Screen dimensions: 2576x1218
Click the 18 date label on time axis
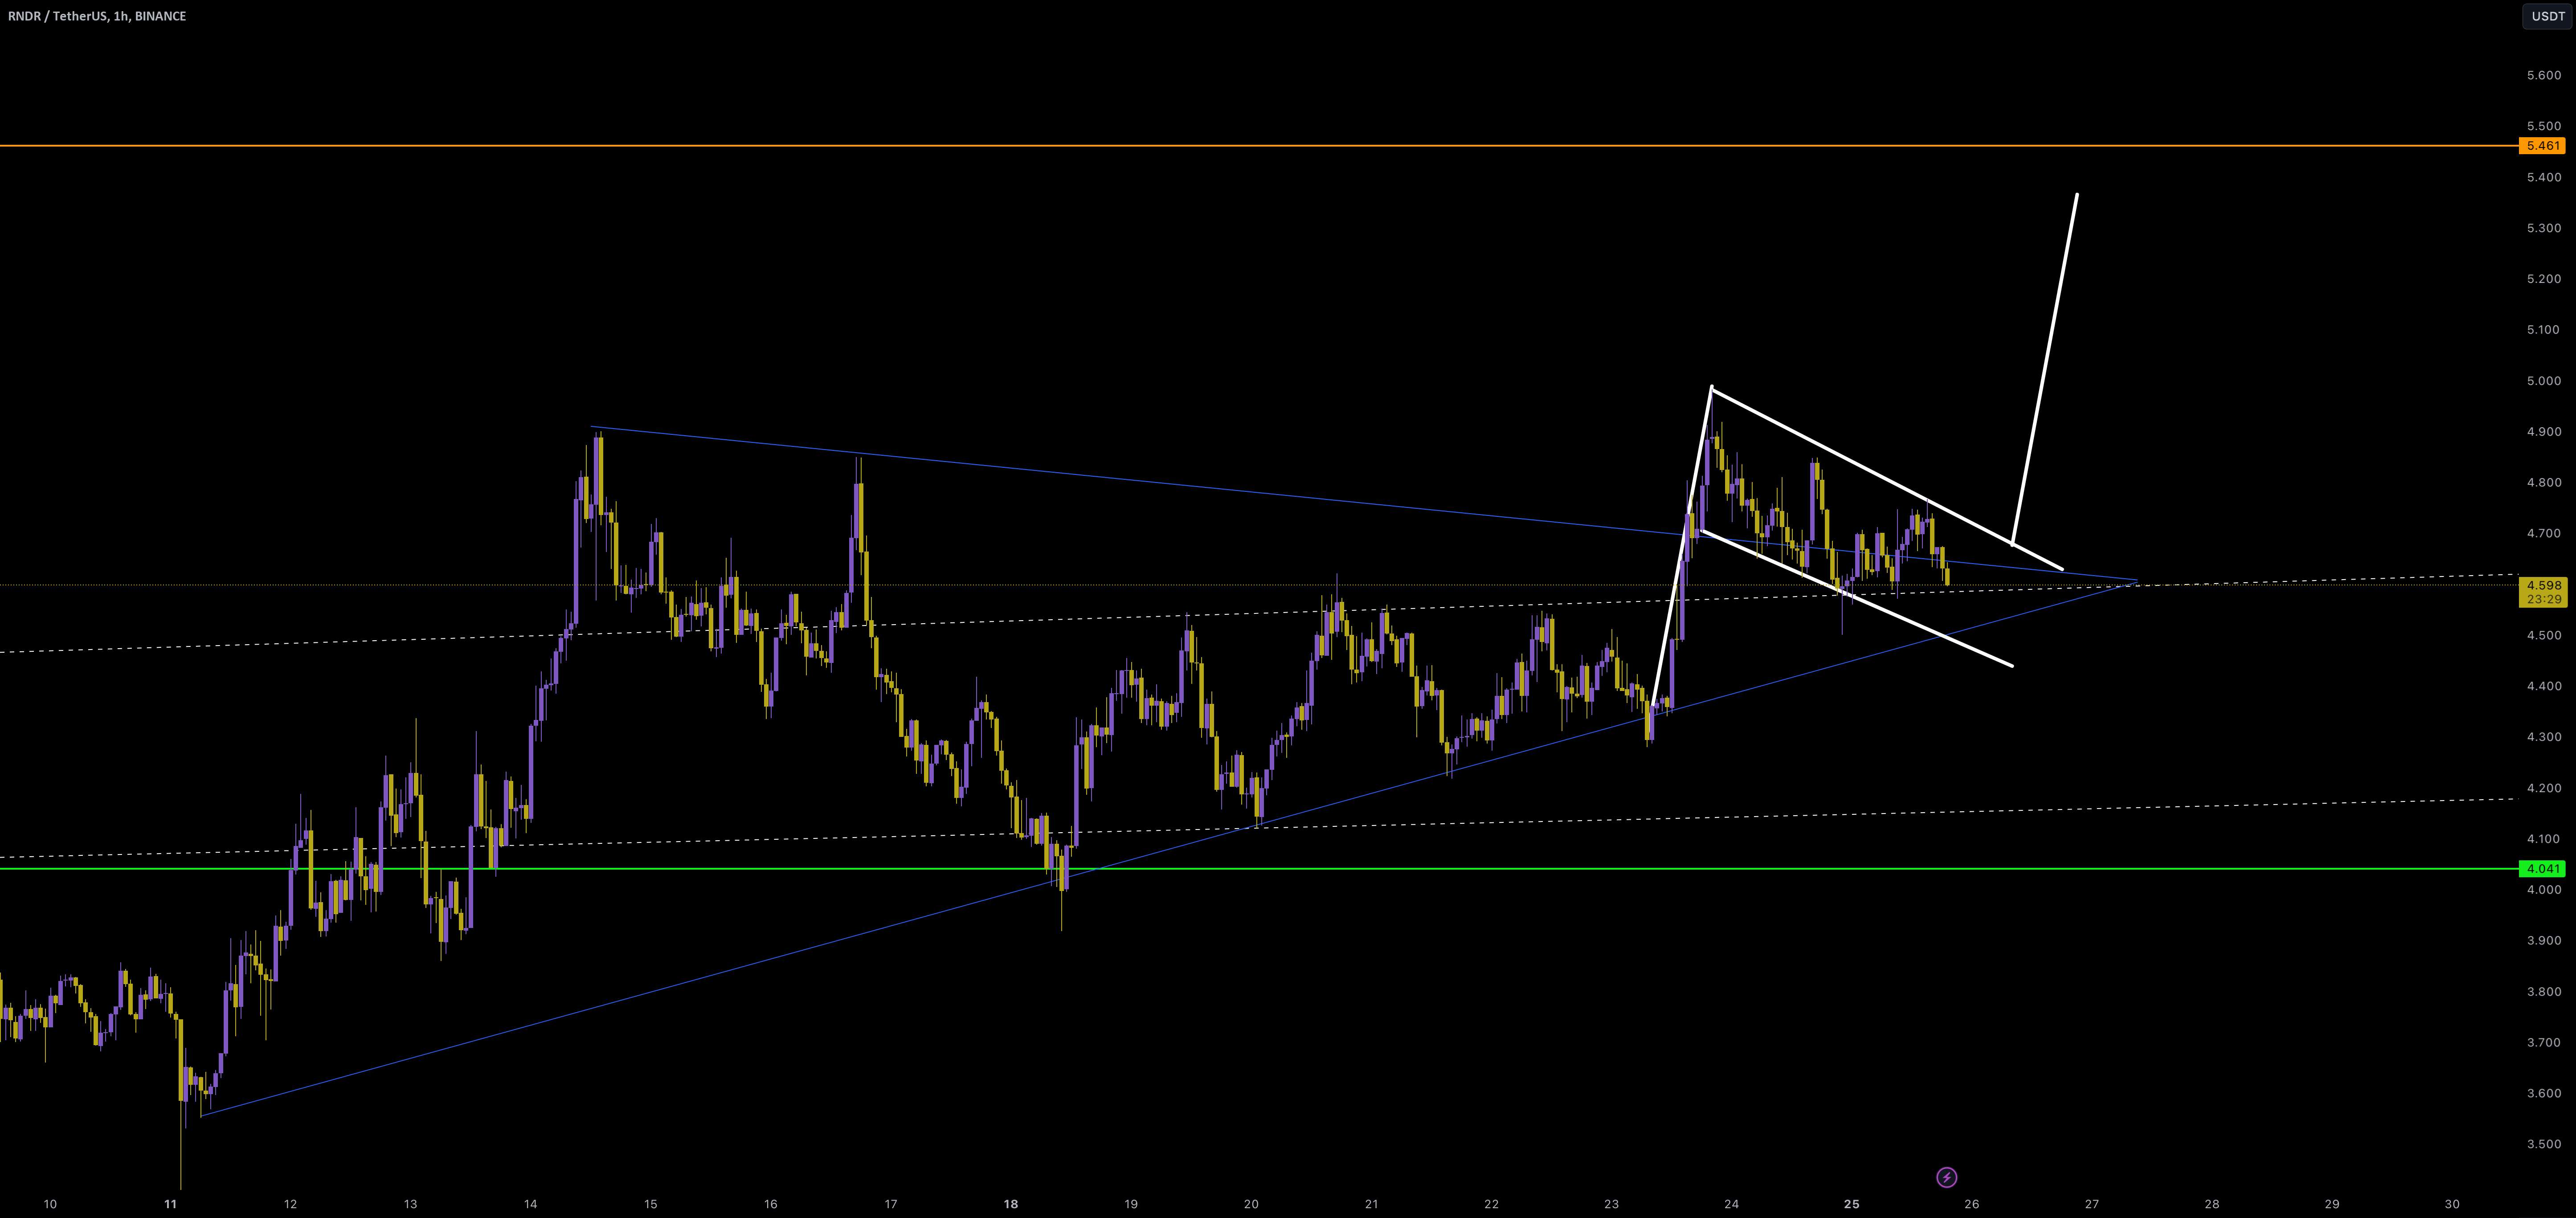(x=1010, y=1204)
